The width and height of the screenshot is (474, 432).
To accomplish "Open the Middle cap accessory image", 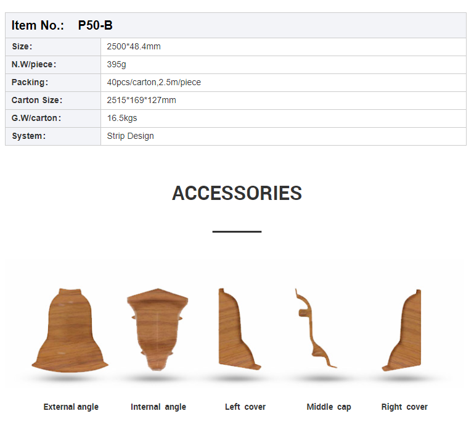I will (x=315, y=327).
